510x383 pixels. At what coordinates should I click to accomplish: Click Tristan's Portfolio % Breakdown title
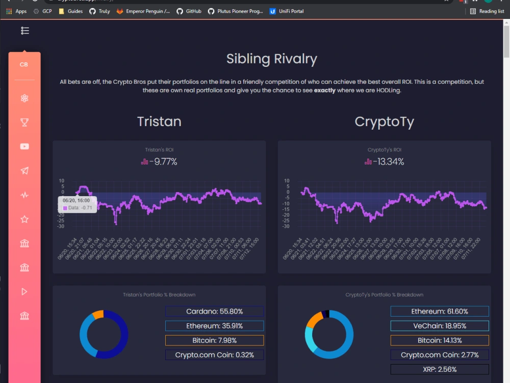[159, 295]
